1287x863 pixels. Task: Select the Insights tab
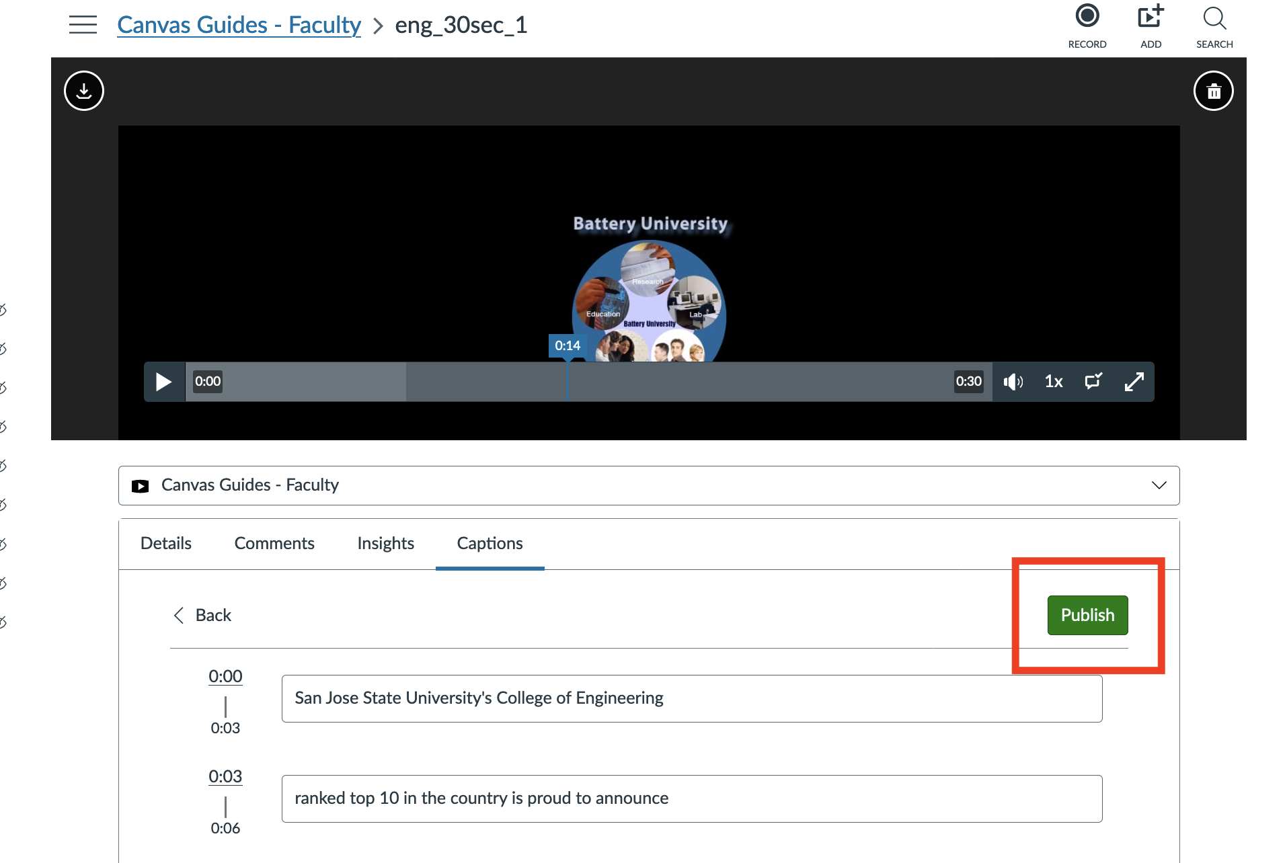point(385,543)
